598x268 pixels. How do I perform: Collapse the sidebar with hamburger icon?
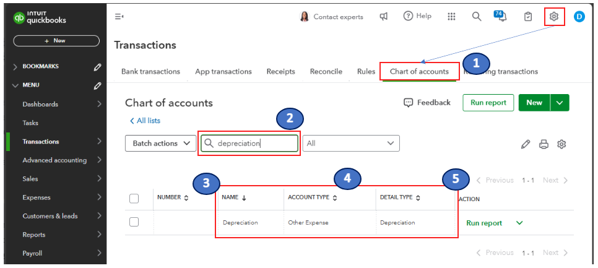[119, 16]
